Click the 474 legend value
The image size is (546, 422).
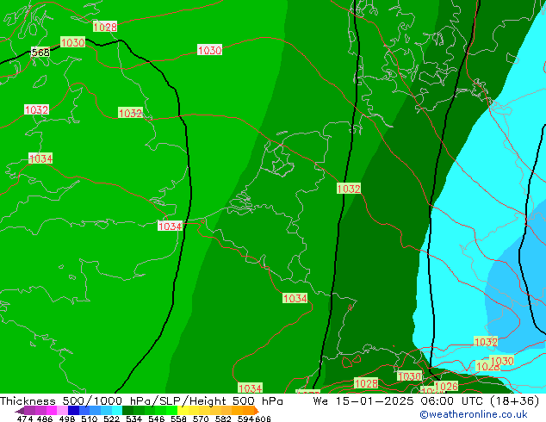click(25, 419)
